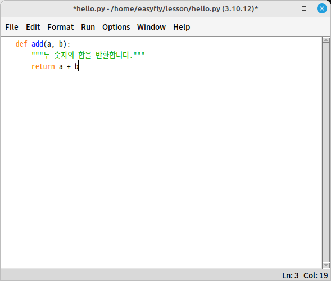The height and width of the screenshot is (281, 331).
Task: Close the hello.py editor window
Action: (x=322, y=8)
